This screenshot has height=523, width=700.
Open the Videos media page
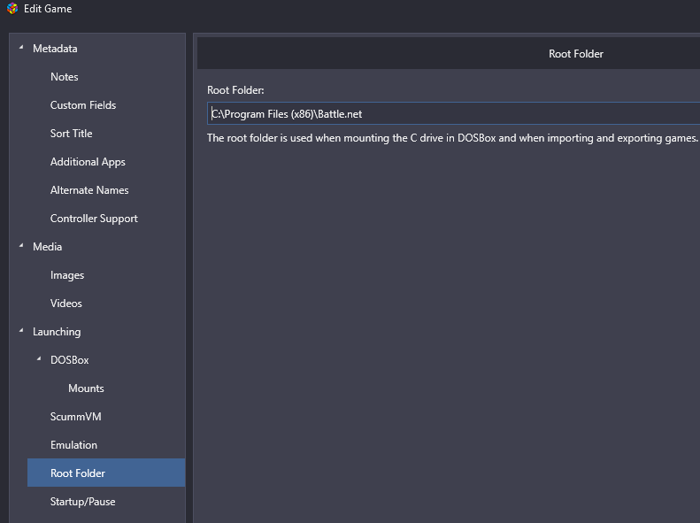tap(66, 304)
